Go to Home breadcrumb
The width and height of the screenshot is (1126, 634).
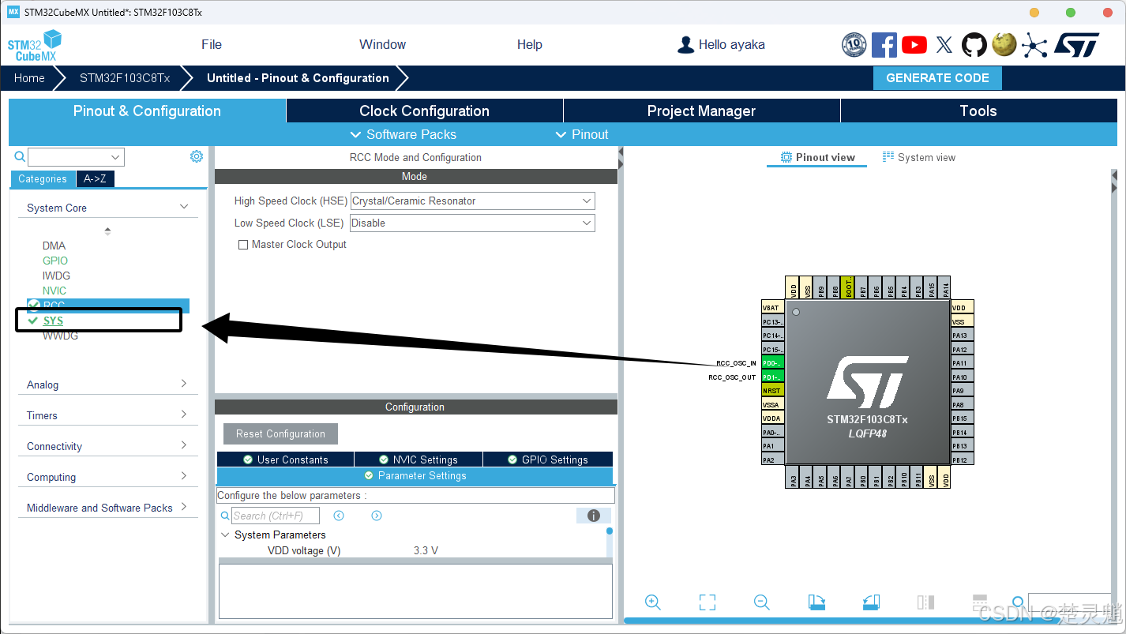[29, 78]
